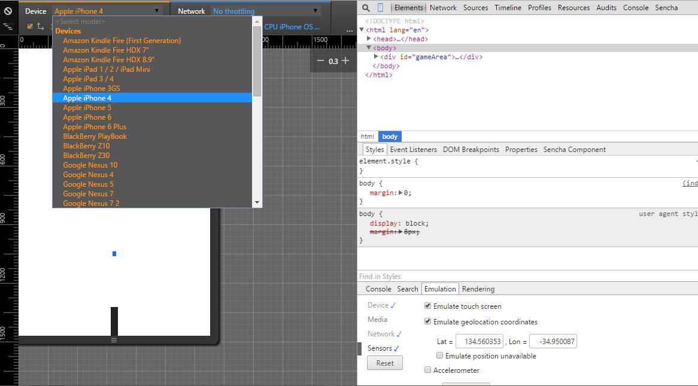The image size is (698, 386).
Task: Select Amazon Kindle Fire (First Generation)
Action: pos(122,41)
